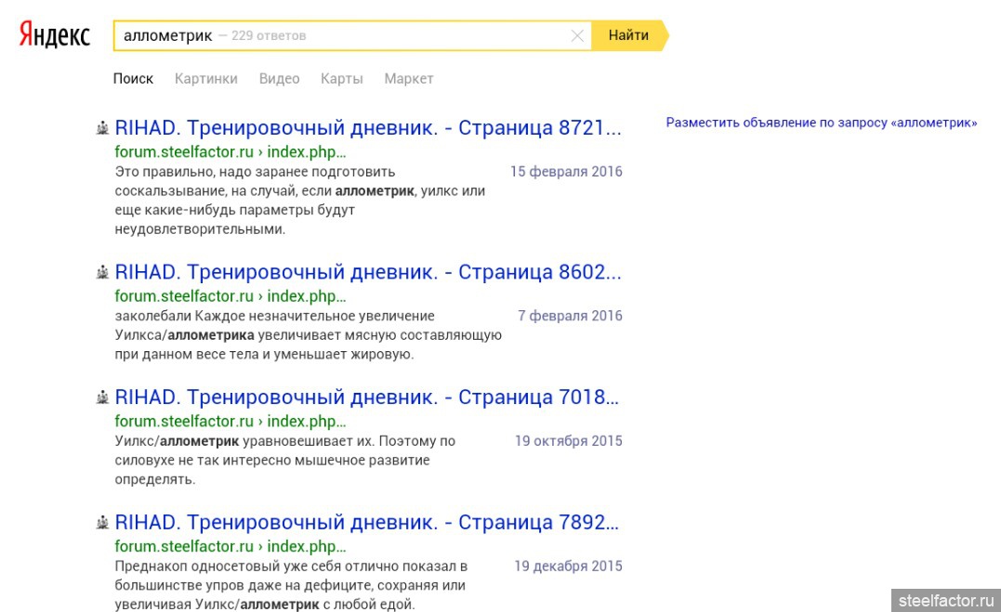
Task: Select the Поиск tab
Action: [134, 79]
